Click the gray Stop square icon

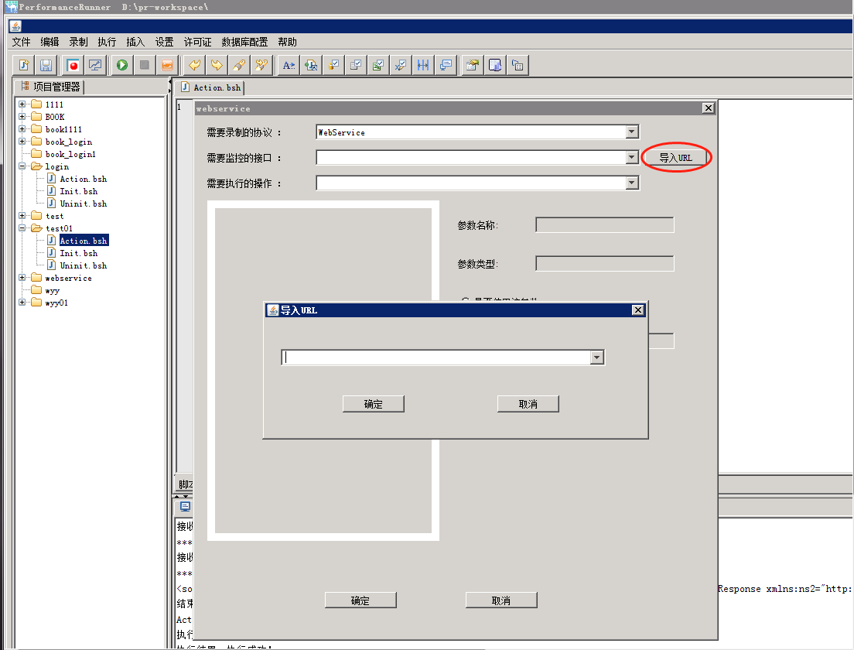pyautogui.click(x=144, y=65)
